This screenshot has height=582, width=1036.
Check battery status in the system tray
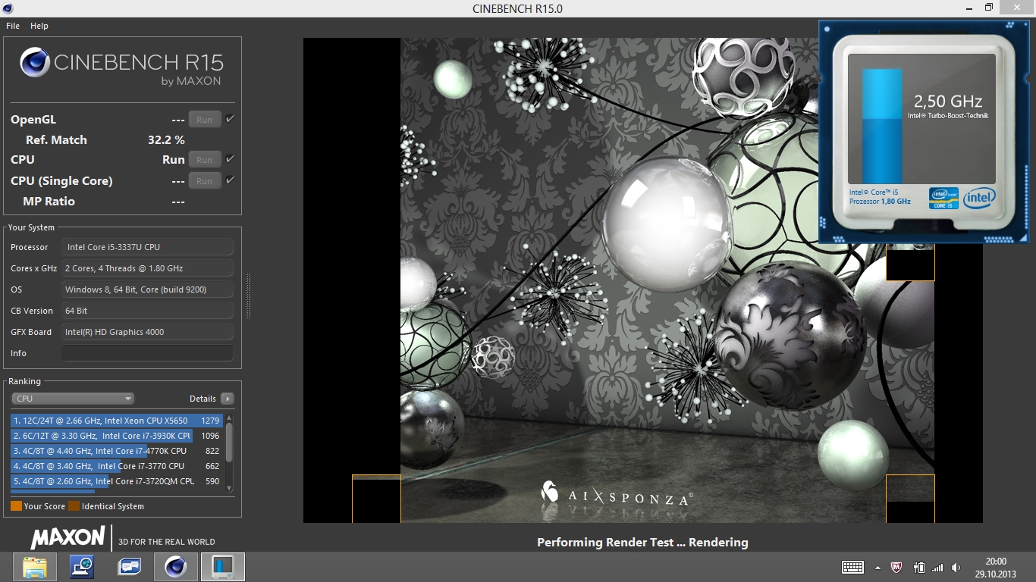point(918,567)
